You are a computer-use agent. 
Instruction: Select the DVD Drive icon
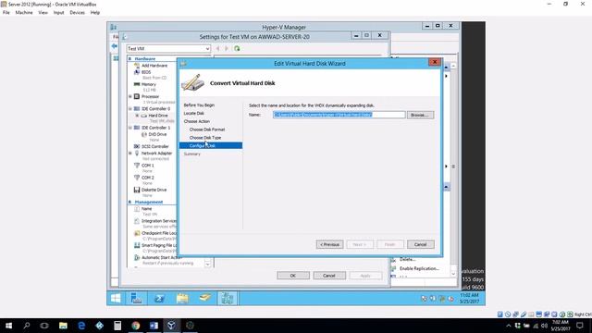coord(144,134)
